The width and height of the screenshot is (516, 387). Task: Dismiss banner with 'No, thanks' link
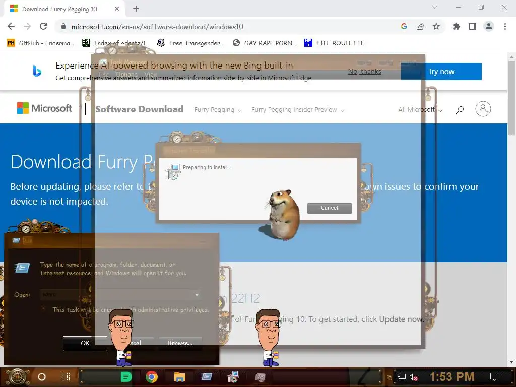365,72
